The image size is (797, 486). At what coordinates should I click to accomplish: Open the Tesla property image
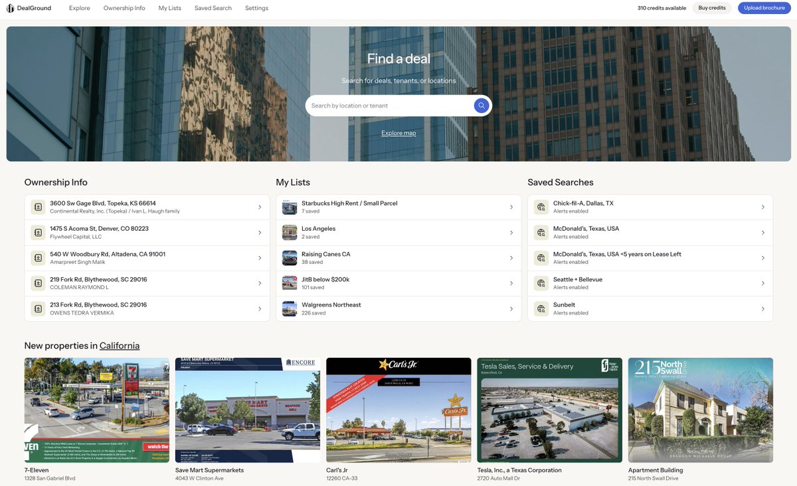point(550,410)
